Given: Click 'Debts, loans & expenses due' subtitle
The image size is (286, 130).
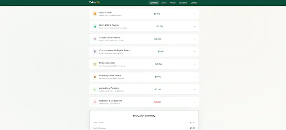Looking at the screenshot, I should 109,104.
